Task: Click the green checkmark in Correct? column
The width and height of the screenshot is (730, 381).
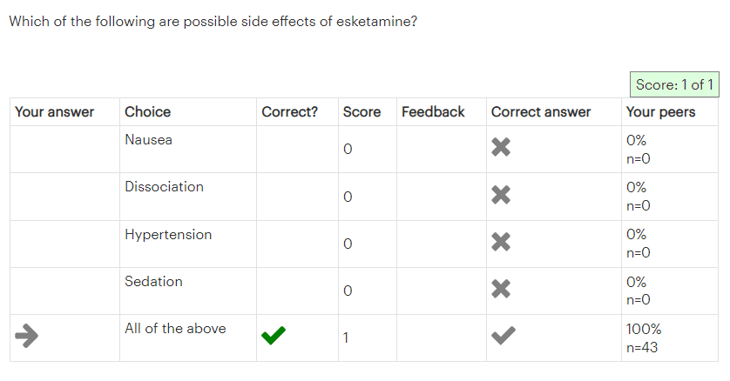Action: (x=274, y=337)
